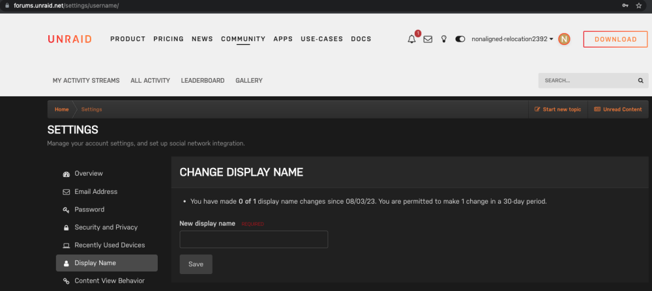The image size is (652, 291).
Task: Go to ALL ACTIVITY
Action: [150, 81]
